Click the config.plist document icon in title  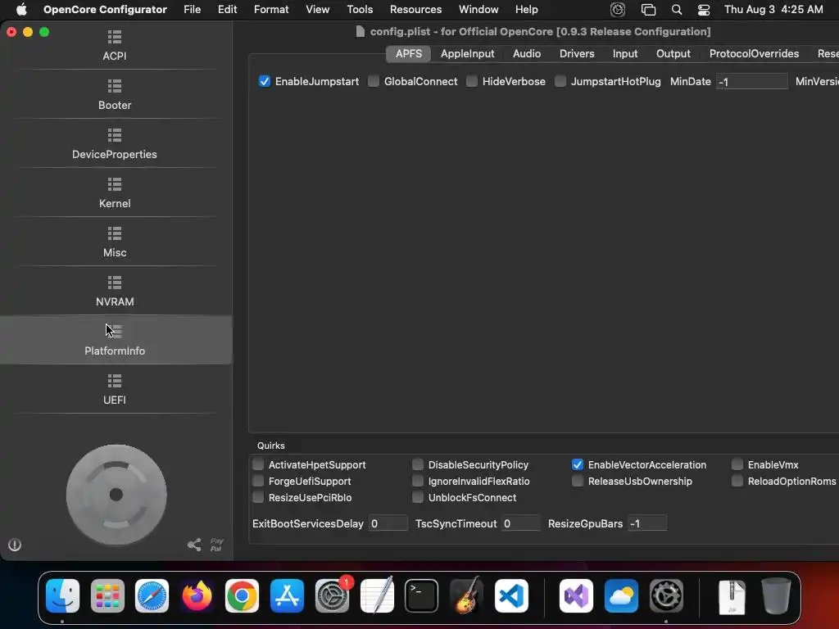(x=361, y=32)
